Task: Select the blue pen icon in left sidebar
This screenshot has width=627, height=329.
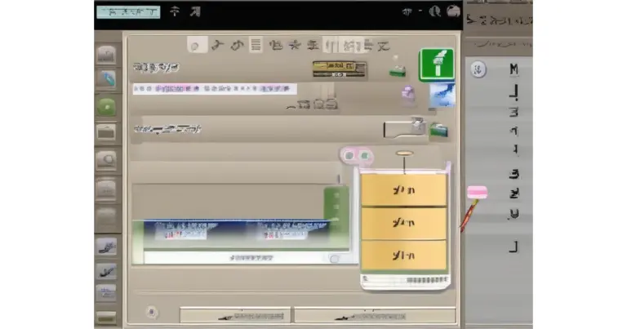Action: tap(107, 79)
